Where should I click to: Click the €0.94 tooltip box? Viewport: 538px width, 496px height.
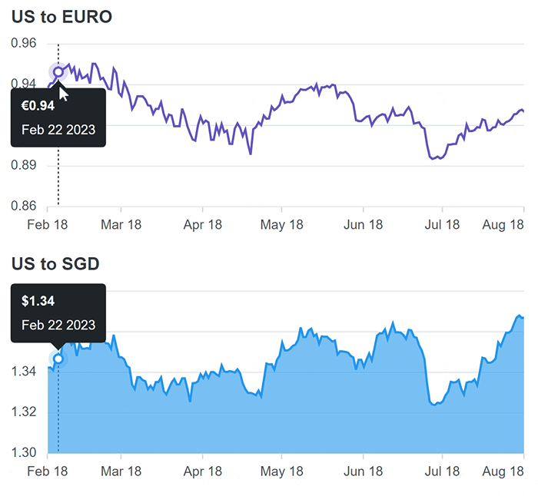point(58,117)
